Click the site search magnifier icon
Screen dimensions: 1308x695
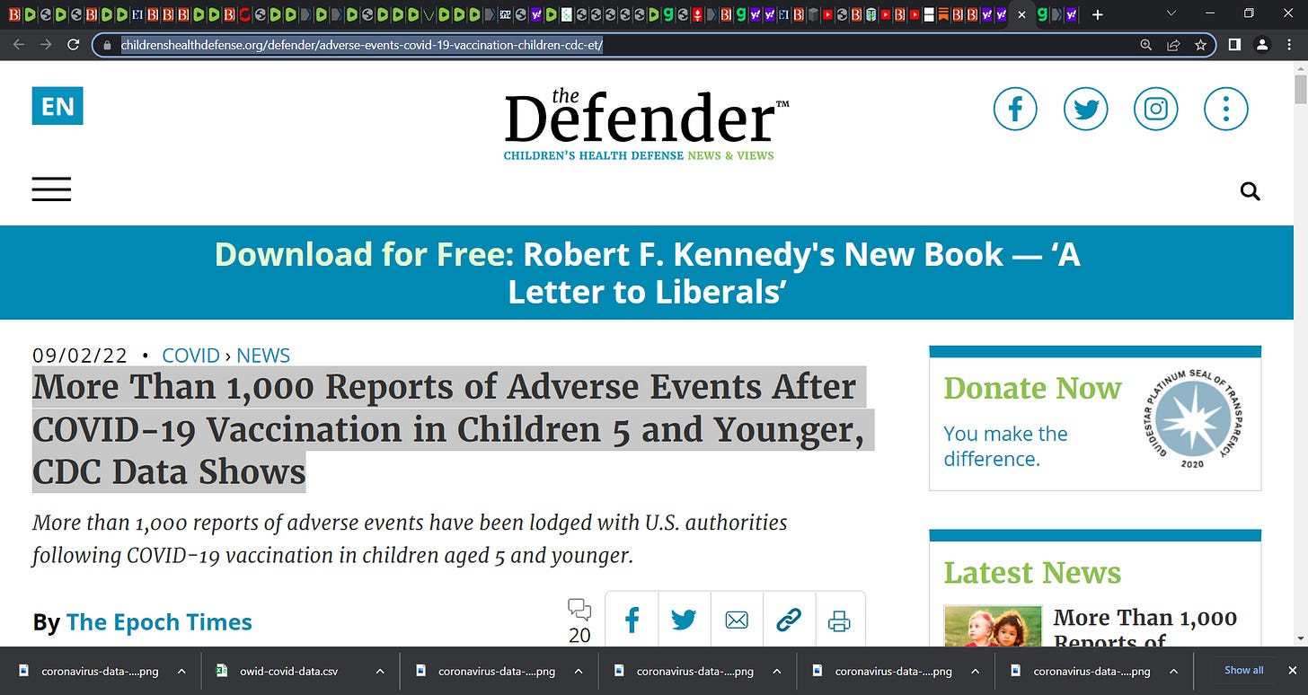(1250, 190)
